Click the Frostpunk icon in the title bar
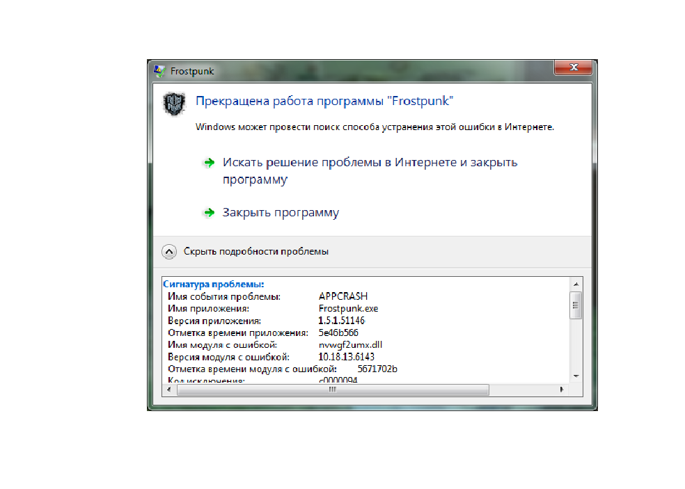685x489 pixels. 160,70
